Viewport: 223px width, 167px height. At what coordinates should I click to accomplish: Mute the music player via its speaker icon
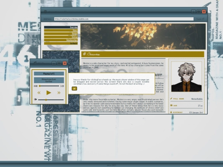pyautogui.click(x=36, y=99)
